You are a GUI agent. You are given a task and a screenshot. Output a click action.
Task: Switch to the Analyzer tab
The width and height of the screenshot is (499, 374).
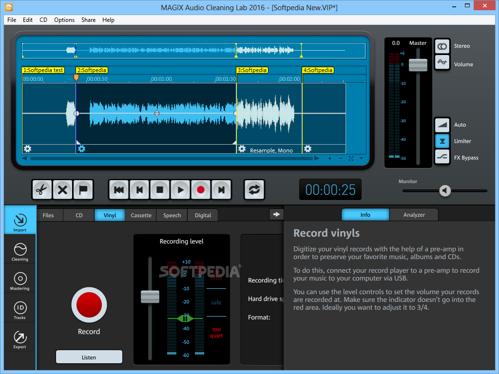coord(414,215)
